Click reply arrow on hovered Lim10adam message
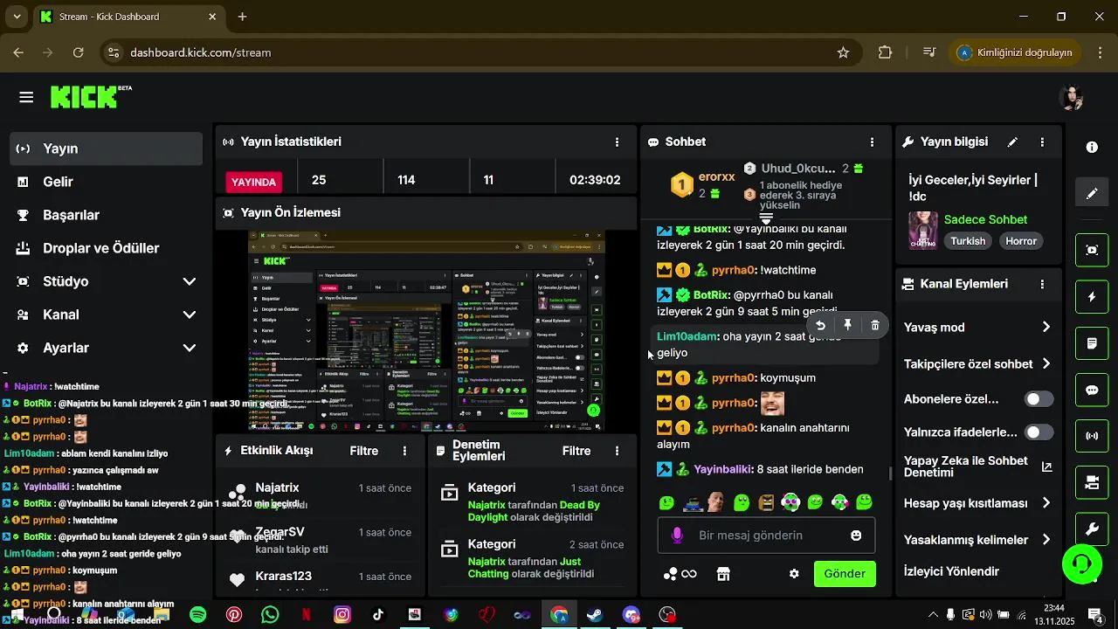Screen dimensions: 1118x629 pos(820,325)
